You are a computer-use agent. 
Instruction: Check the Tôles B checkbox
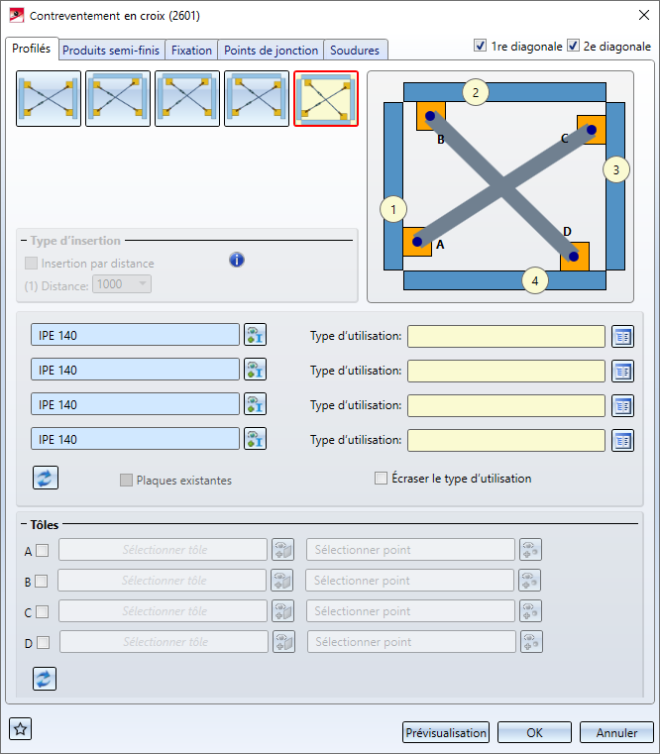(x=42, y=582)
